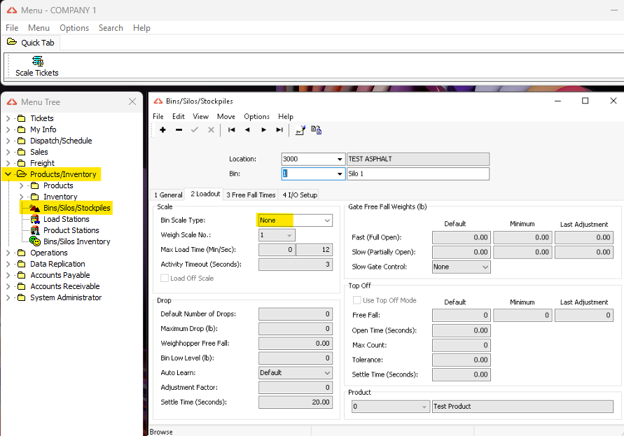The height and width of the screenshot is (436, 624).
Task: Jump to the first record
Action: tap(231, 129)
